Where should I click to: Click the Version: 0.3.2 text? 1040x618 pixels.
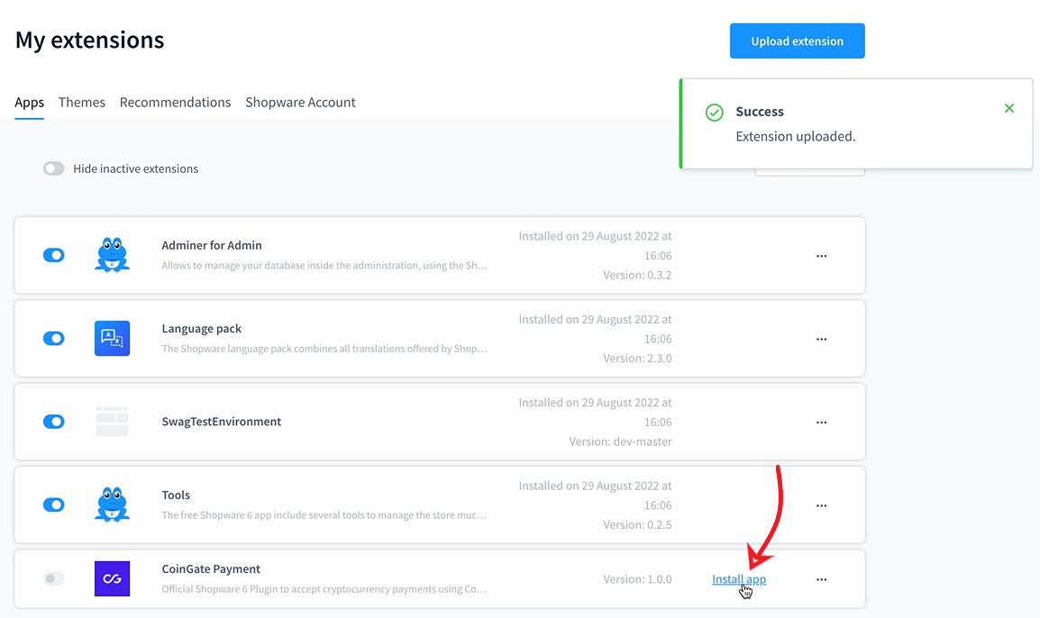click(x=637, y=275)
